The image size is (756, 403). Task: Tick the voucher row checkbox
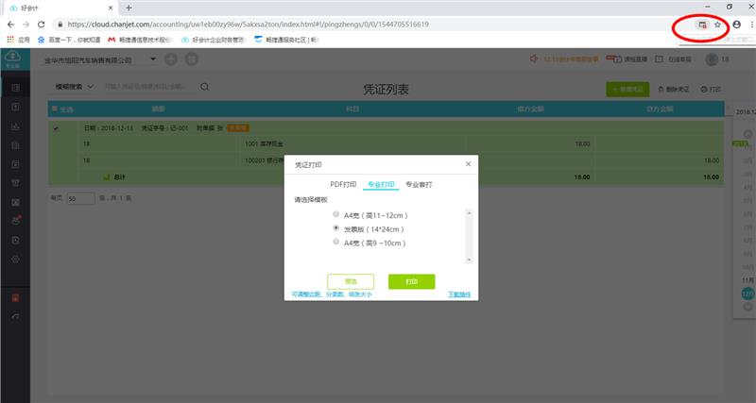pyautogui.click(x=55, y=128)
